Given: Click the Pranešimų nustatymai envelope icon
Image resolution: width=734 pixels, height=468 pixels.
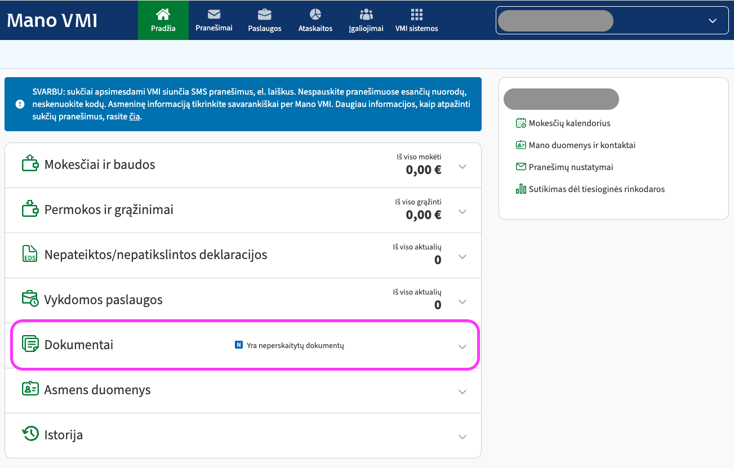Looking at the screenshot, I should (x=521, y=167).
